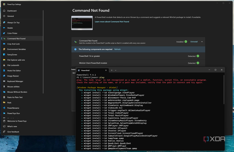This screenshot has width=234, height=152.
Task: Click the Command Not Found preview thumbnail
Action: point(82,23)
